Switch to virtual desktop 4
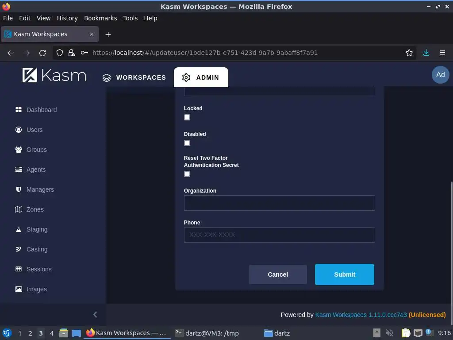This screenshot has height=340, width=453. (x=51, y=333)
